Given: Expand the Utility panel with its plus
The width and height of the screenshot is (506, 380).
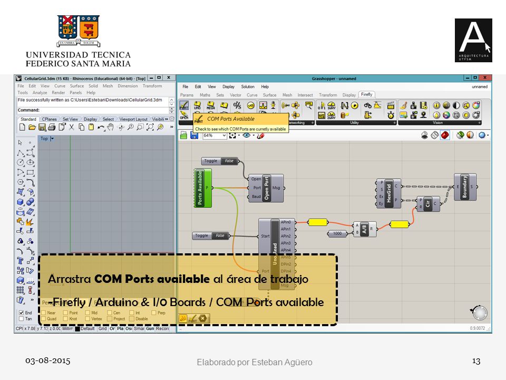Looking at the screenshot, I should click(x=395, y=123).
